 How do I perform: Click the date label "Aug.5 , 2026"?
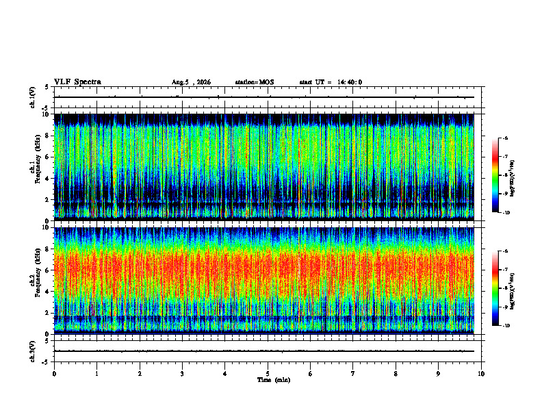pyautogui.click(x=191, y=82)
